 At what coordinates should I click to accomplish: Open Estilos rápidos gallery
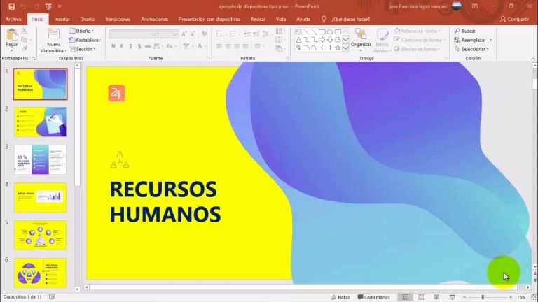[382, 41]
